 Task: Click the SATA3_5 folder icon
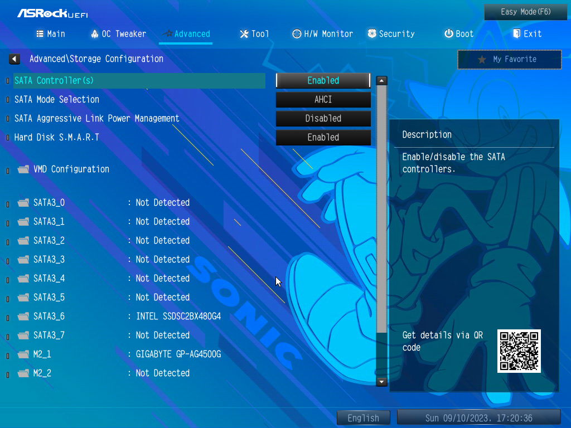point(23,298)
